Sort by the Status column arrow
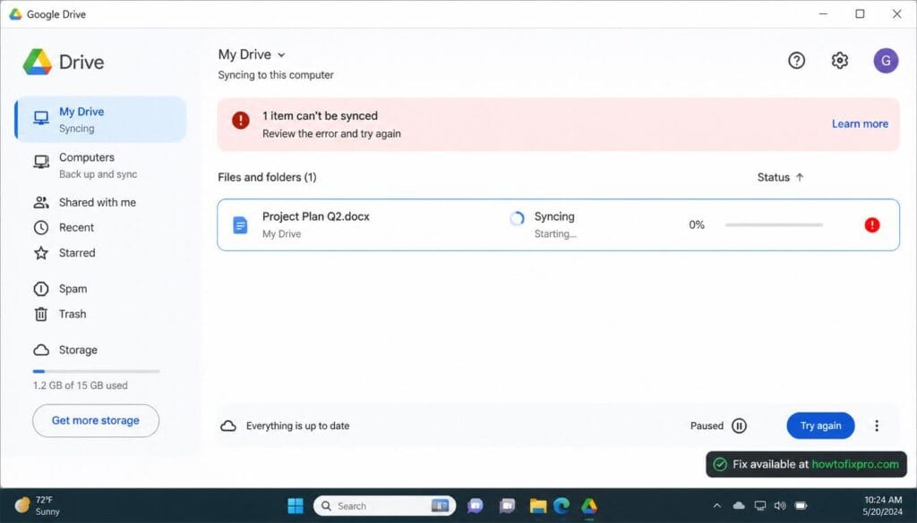 click(x=800, y=177)
